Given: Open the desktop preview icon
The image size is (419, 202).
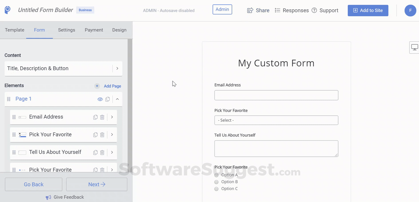Looking at the screenshot, I should (414, 47).
